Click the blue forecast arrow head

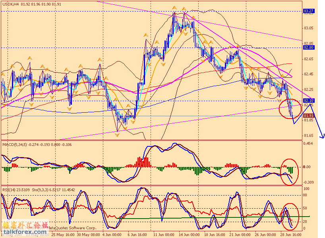pos(322,136)
